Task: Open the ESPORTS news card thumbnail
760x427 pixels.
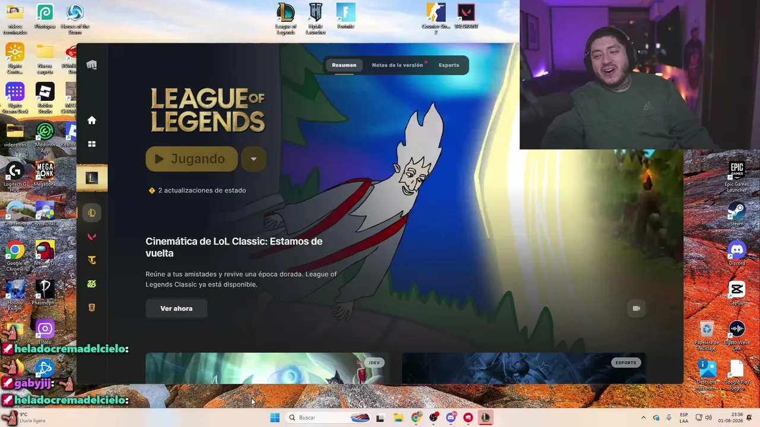Action: pyautogui.click(x=524, y=368)
